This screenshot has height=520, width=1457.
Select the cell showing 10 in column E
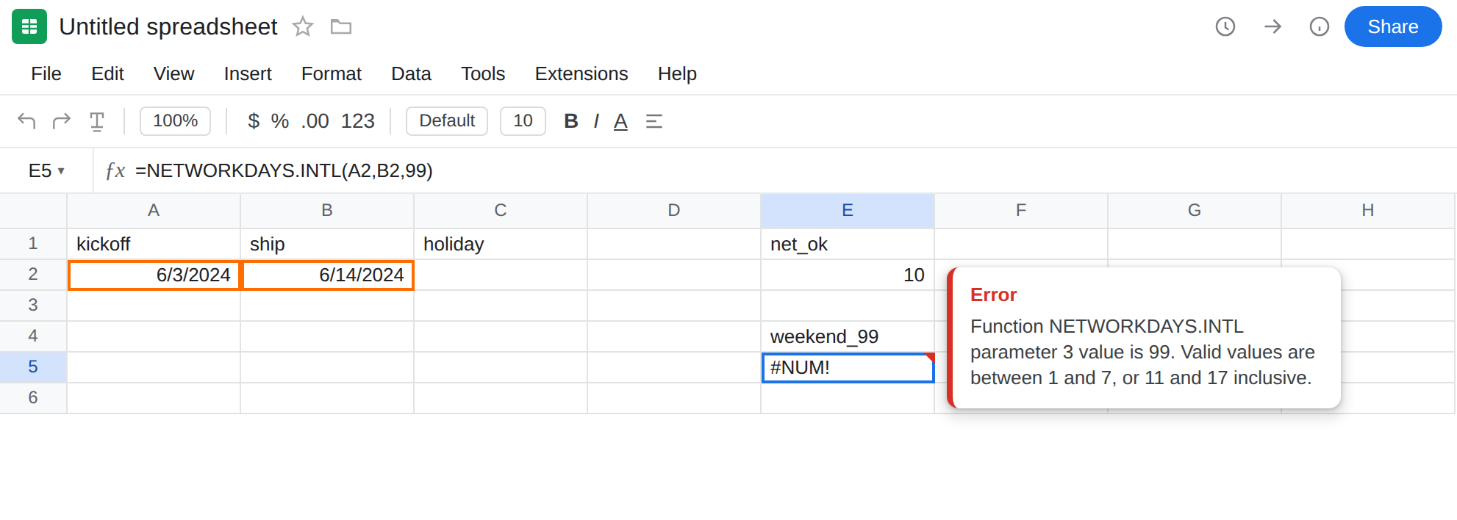point(848,275)
